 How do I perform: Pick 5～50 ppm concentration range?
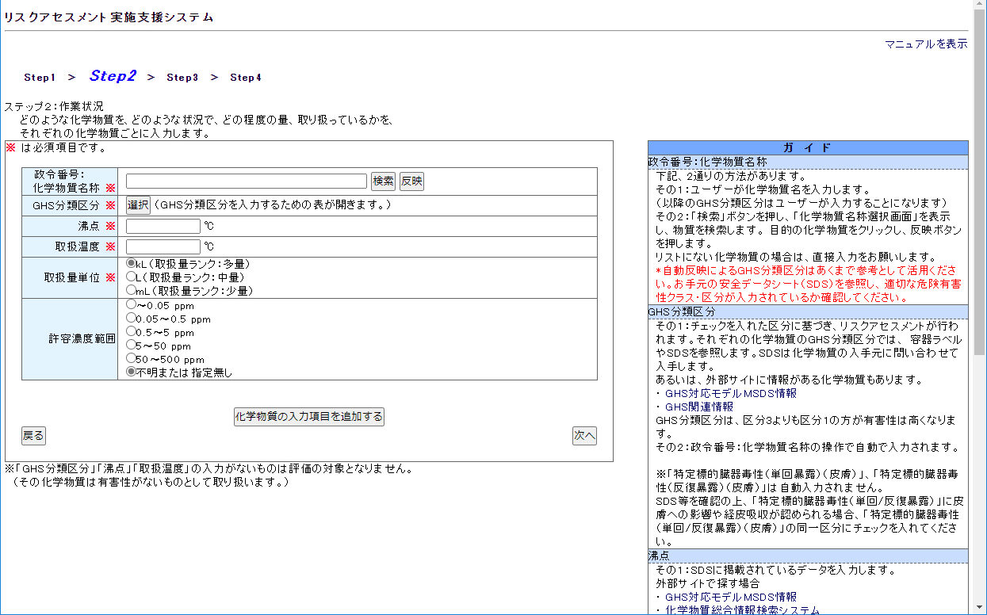[x=132, y=345]
